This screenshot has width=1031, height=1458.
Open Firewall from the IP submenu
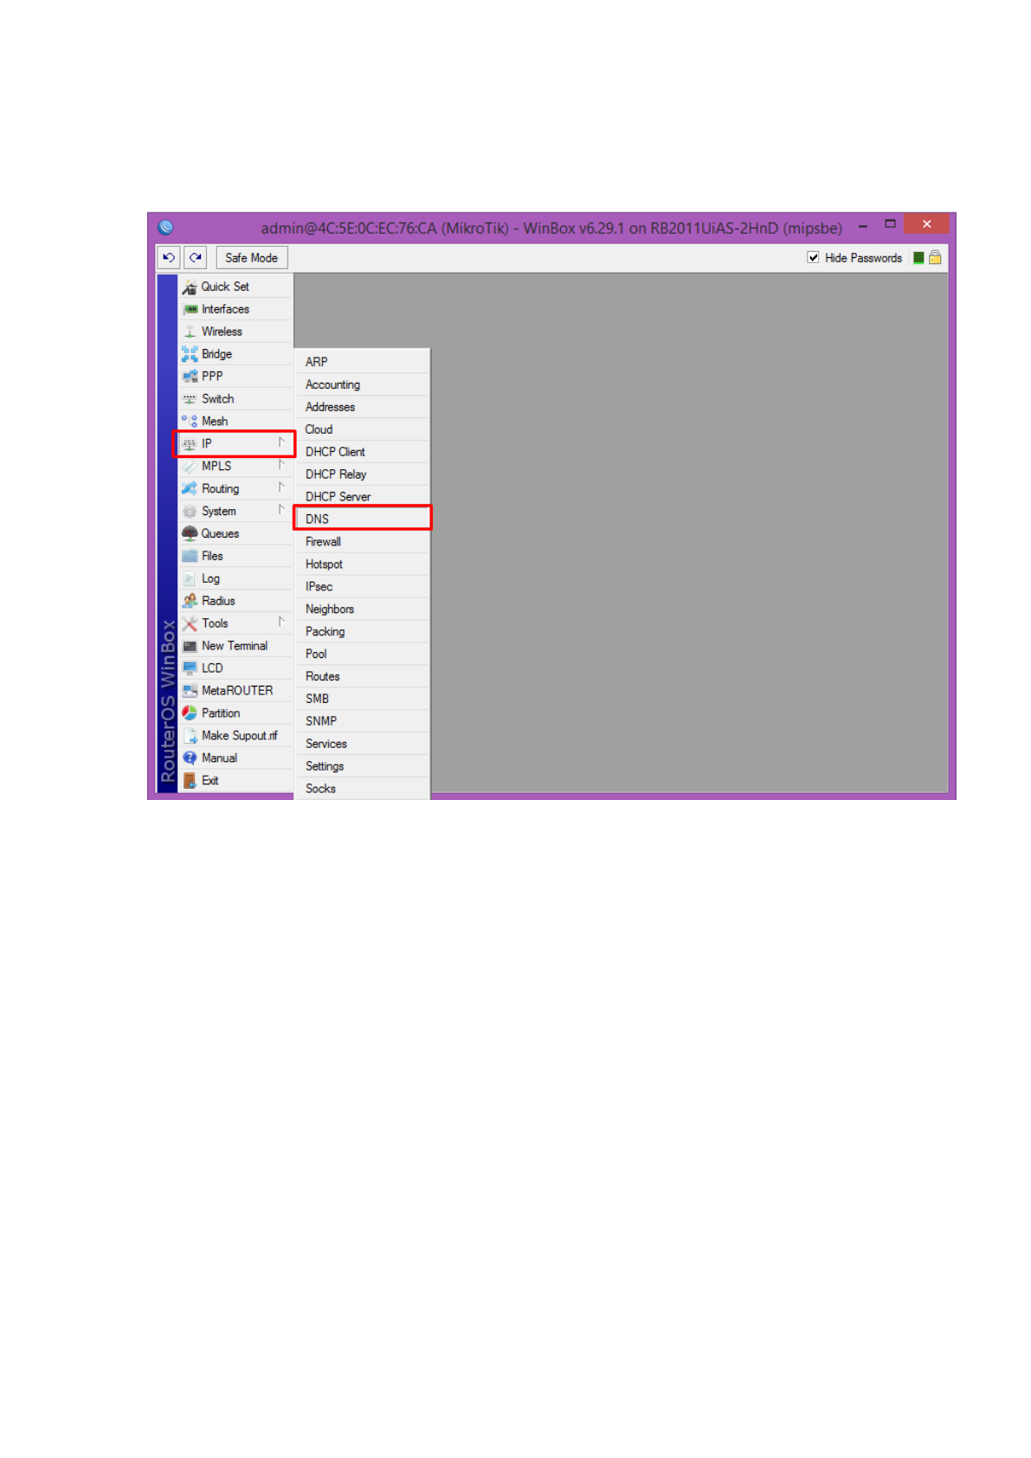click(x=363, y=542)
